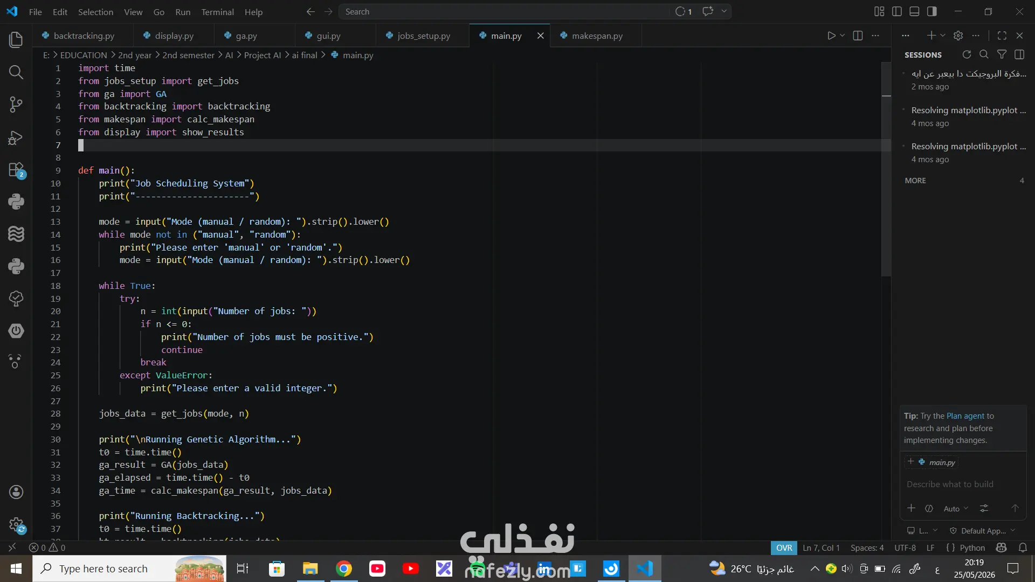Open the Customize Layout control
Screen dimensions: 1035x582
click(879, 12)
